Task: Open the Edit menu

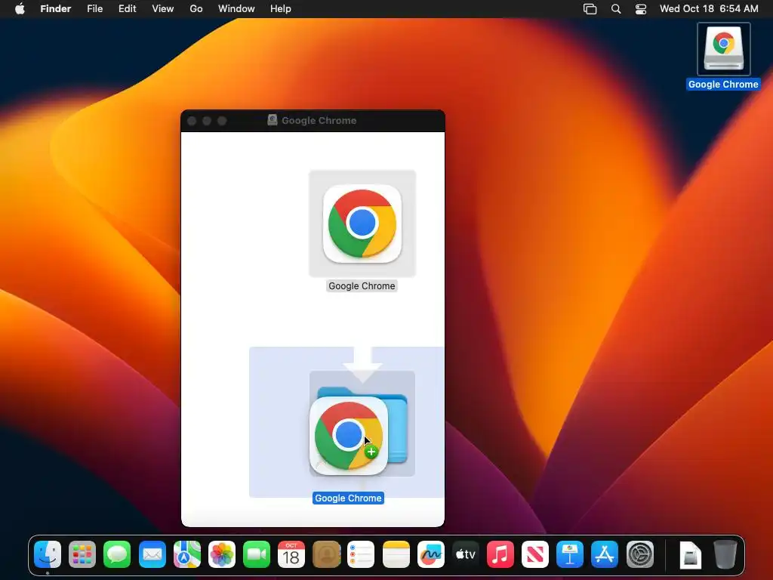Action: pyautogui.click(x=127, y=9)
